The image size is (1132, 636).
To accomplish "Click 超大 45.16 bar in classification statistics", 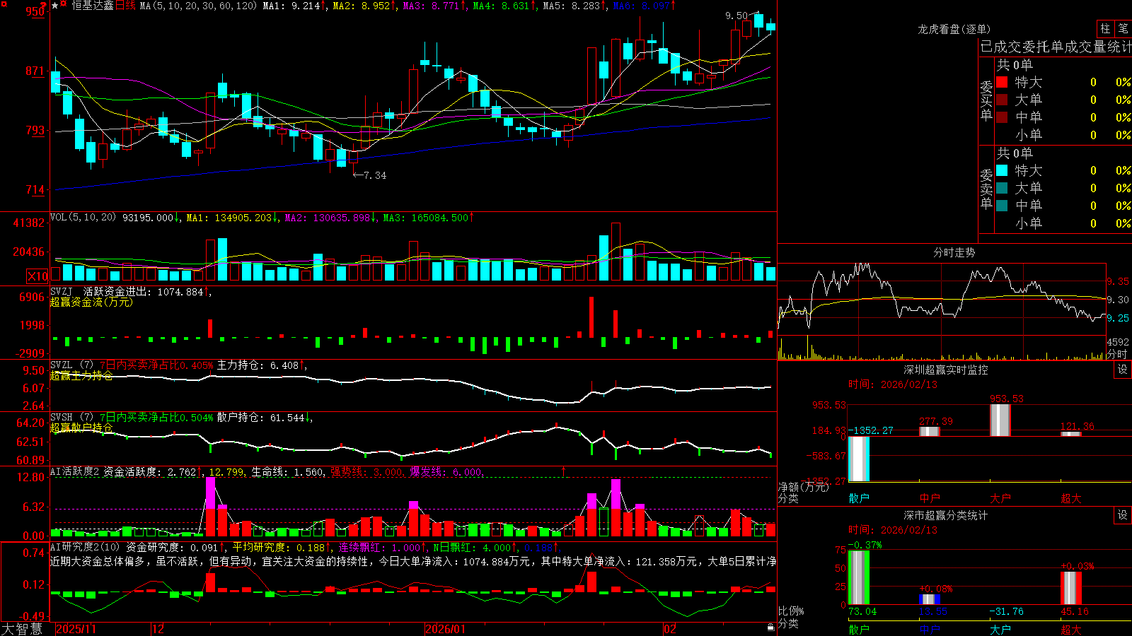I will pos(1071,588).
